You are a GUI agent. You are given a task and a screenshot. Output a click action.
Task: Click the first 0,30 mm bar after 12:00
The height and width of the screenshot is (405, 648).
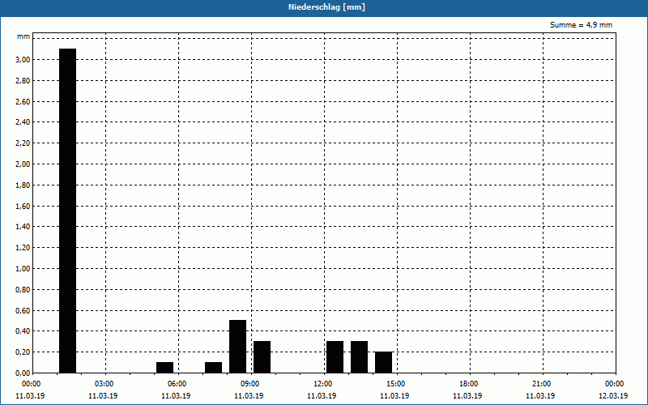(335, 357)
